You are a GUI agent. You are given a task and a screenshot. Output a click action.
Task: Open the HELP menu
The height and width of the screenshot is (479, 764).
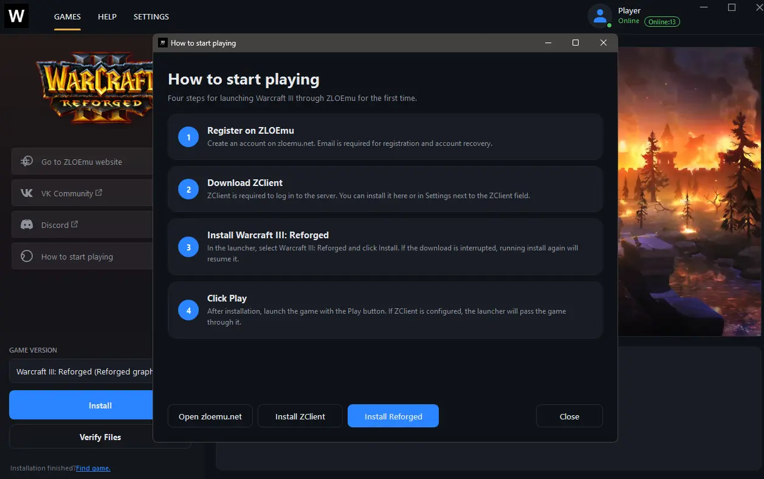pyautogui.click(x=107, y=16)
